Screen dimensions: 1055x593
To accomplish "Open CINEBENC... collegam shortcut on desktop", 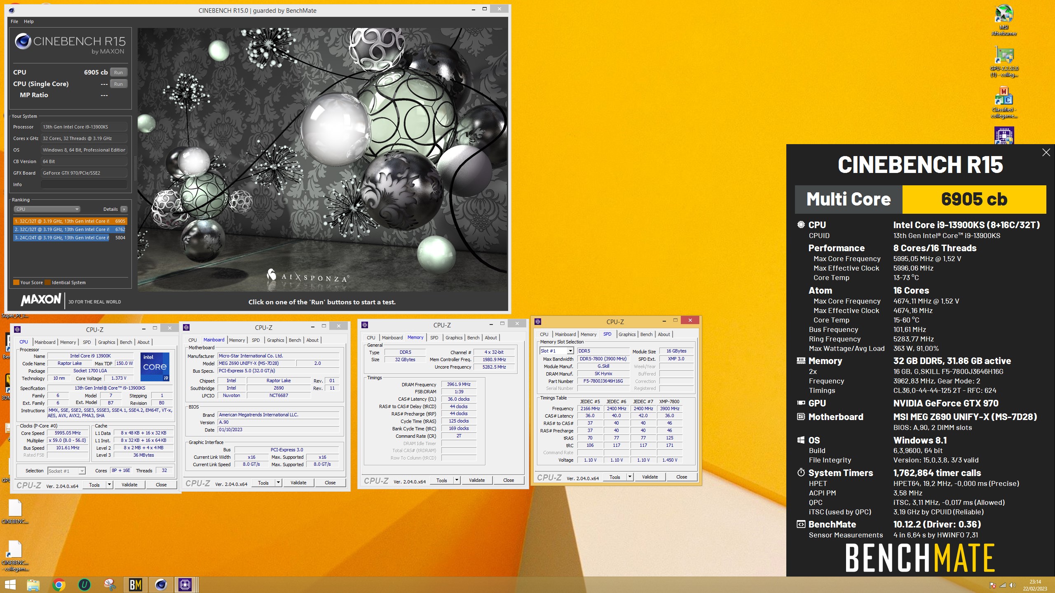I will point(15,556).
